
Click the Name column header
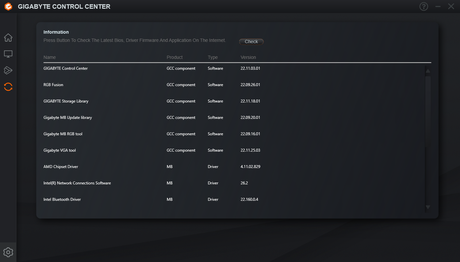click(x=50, y=57)
